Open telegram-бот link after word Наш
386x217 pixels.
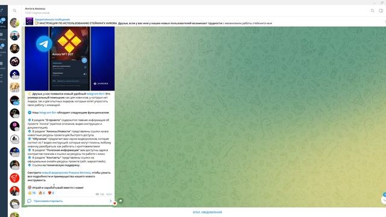(48, 113)
